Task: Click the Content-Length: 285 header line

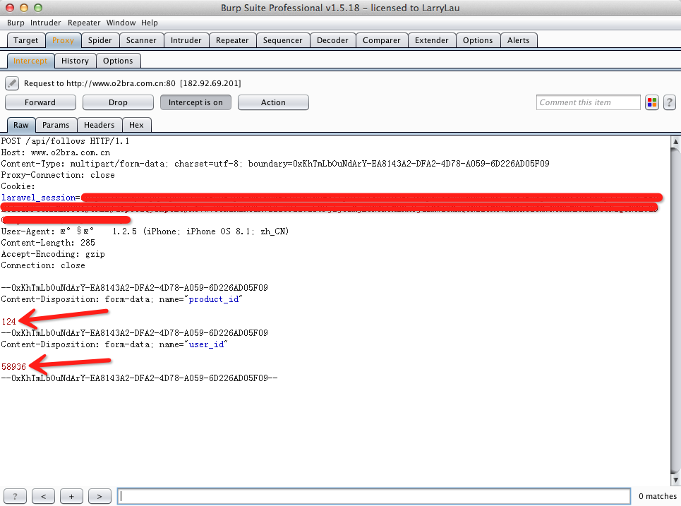Action: 48,243
